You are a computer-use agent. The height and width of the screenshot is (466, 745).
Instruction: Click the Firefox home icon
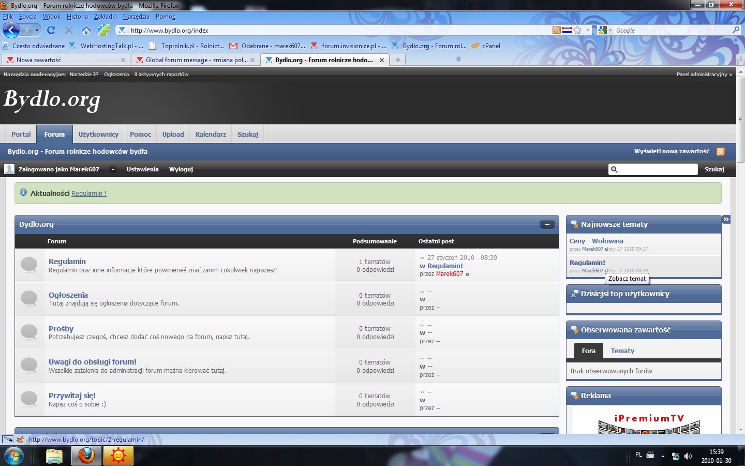[x=86, y=30]
